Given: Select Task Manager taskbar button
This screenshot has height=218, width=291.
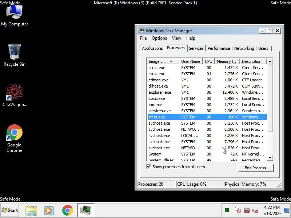Looking at the screenshot, I should pyautogui.click(x=85, y=210).
